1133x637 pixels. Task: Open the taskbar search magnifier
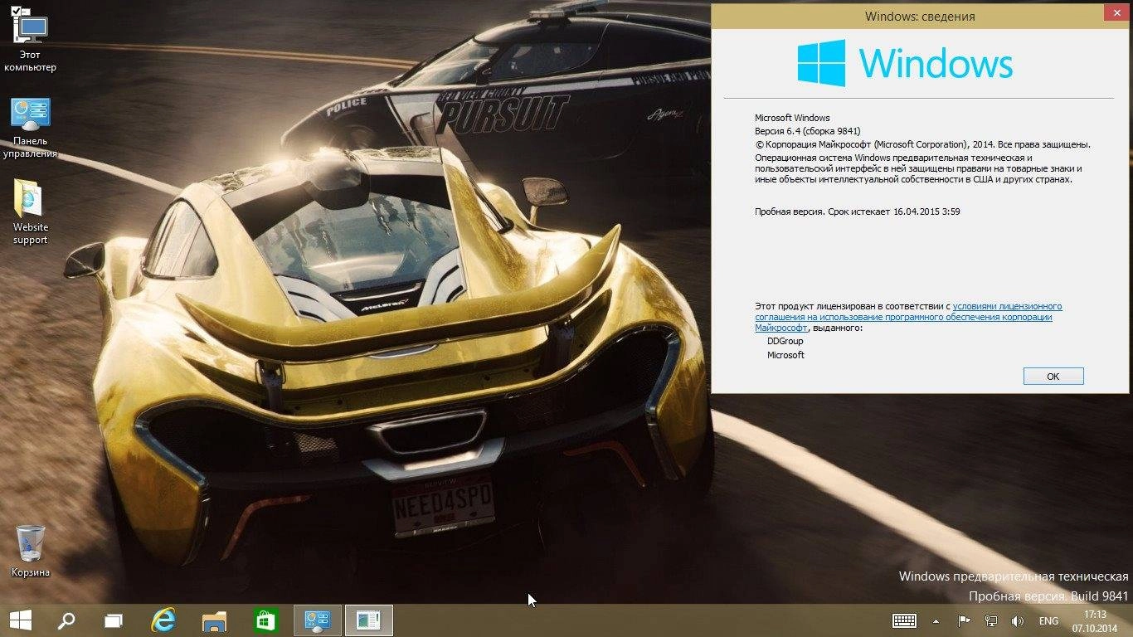(x=66, y=620)
